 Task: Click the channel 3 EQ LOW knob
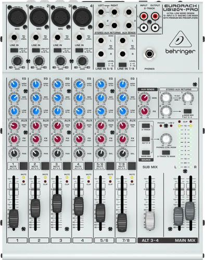(x=57, y=111)
